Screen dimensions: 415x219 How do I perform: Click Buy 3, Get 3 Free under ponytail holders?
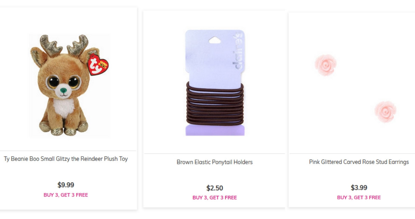pyautogui.click(x=215, y=198)
